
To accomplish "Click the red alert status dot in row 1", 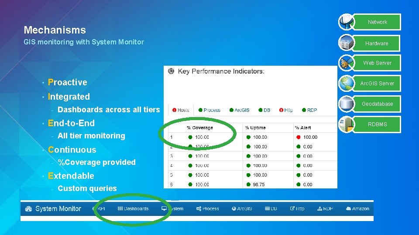I will (299, 137).
